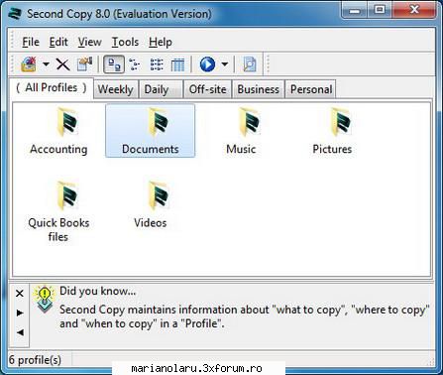Switch to the Off-site tab
This screenshot has width=443, height=375.
pyautogui.click(x=207, y=89)
